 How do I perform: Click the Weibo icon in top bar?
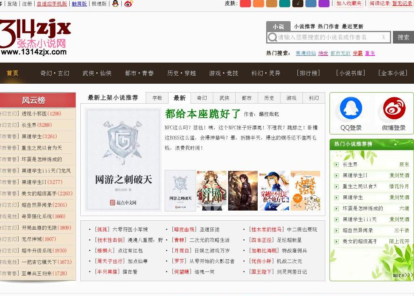tap(128, 3)
